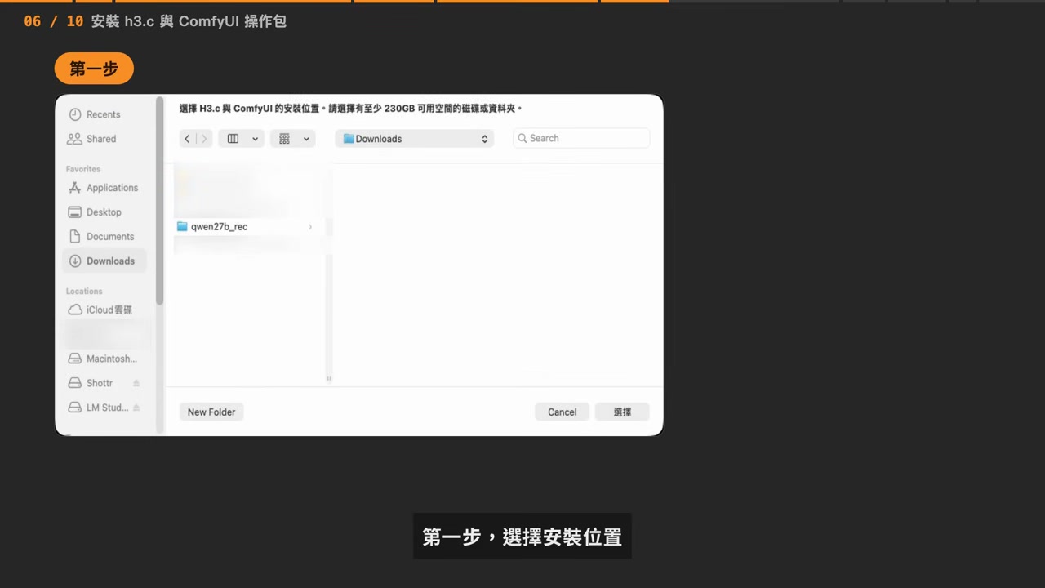Image resolution: width=1045 pixels, height=588 pixels.
Task: Eject the Shottr volume
Action: click(x=136, y=383)
